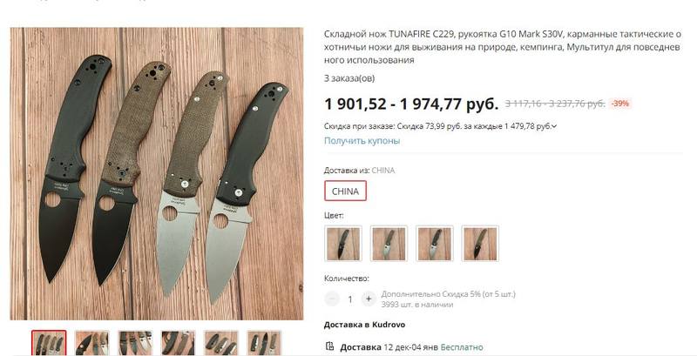Select the second gallery thumbnail below image
Screen dimensions: 697x356
(92, 343)
